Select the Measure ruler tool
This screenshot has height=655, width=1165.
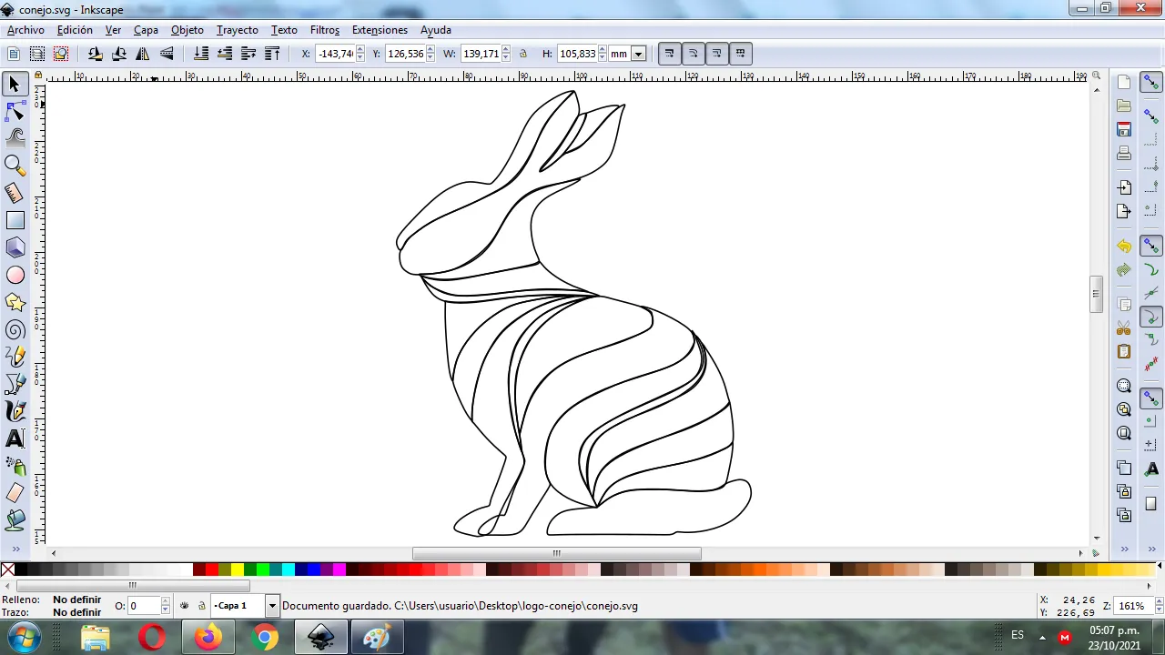[15, 193]
